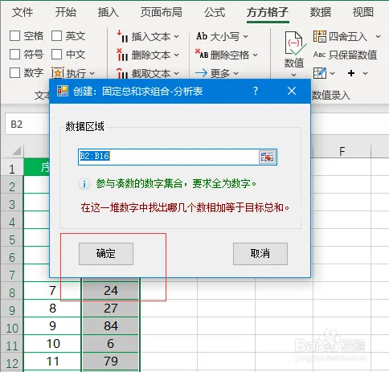Tick the 中文 checkbox
This screenshot has width=389, height=372.
[56, 55]
